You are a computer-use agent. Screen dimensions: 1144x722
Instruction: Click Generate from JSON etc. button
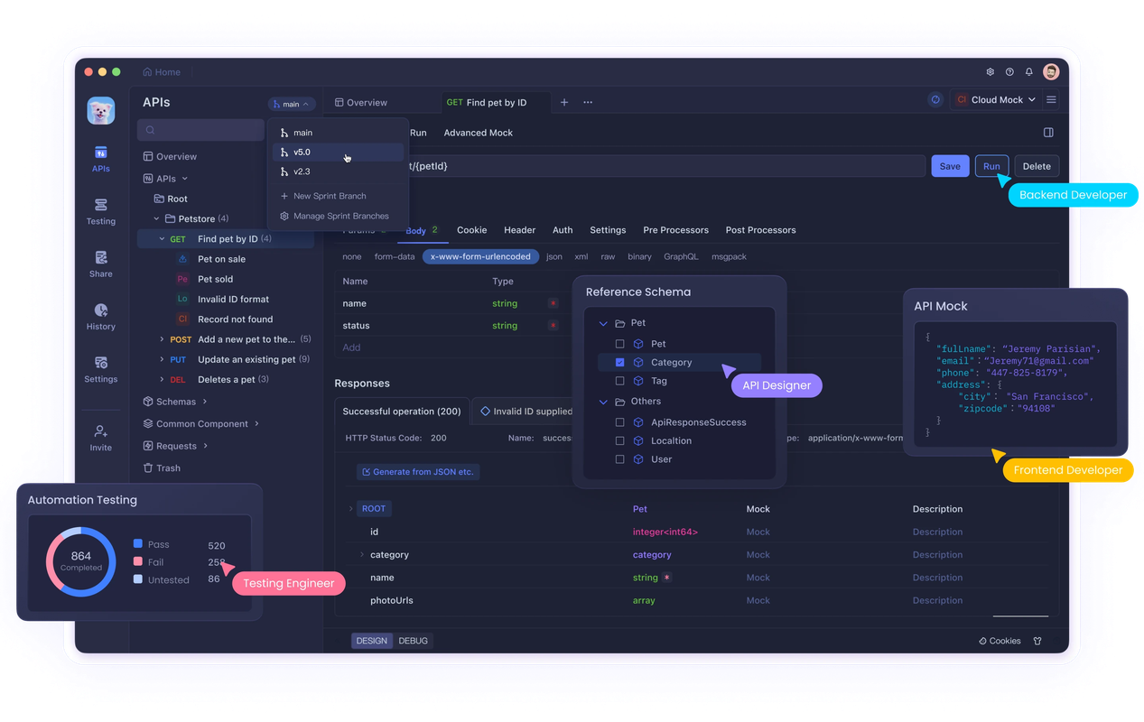(x=418, y=472)
